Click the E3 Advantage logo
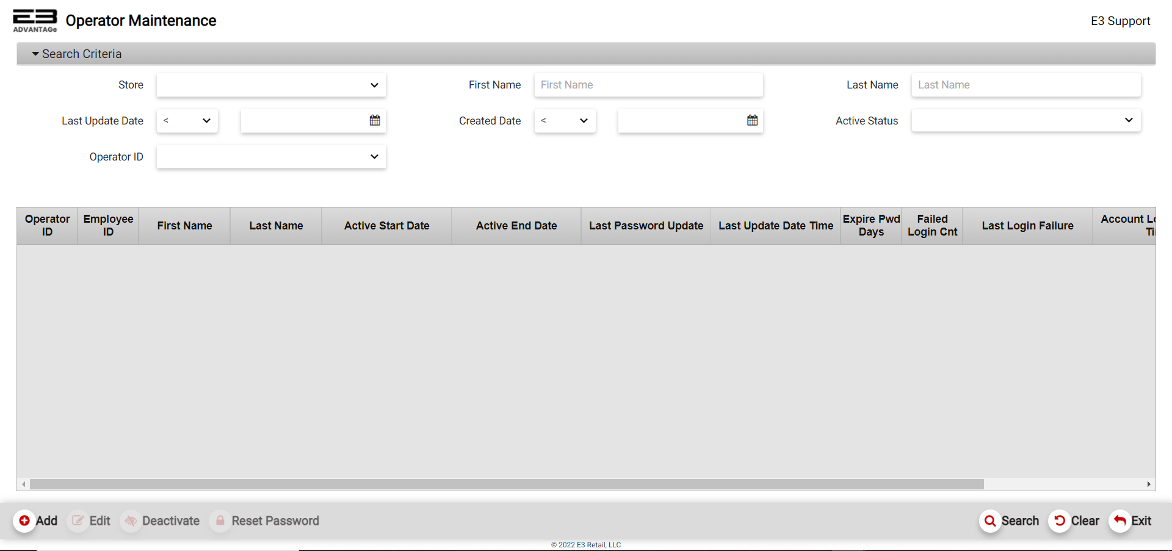The width and height of the screenshot is (1172, 551). coord(35,21)
